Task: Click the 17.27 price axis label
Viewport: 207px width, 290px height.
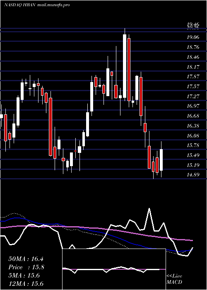Action: click(193, 96)
